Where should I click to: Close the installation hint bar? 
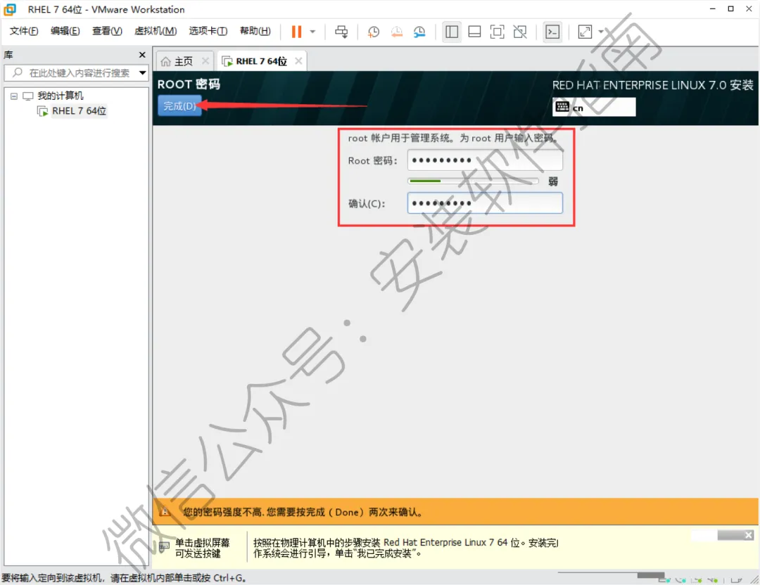click(748, 535)
